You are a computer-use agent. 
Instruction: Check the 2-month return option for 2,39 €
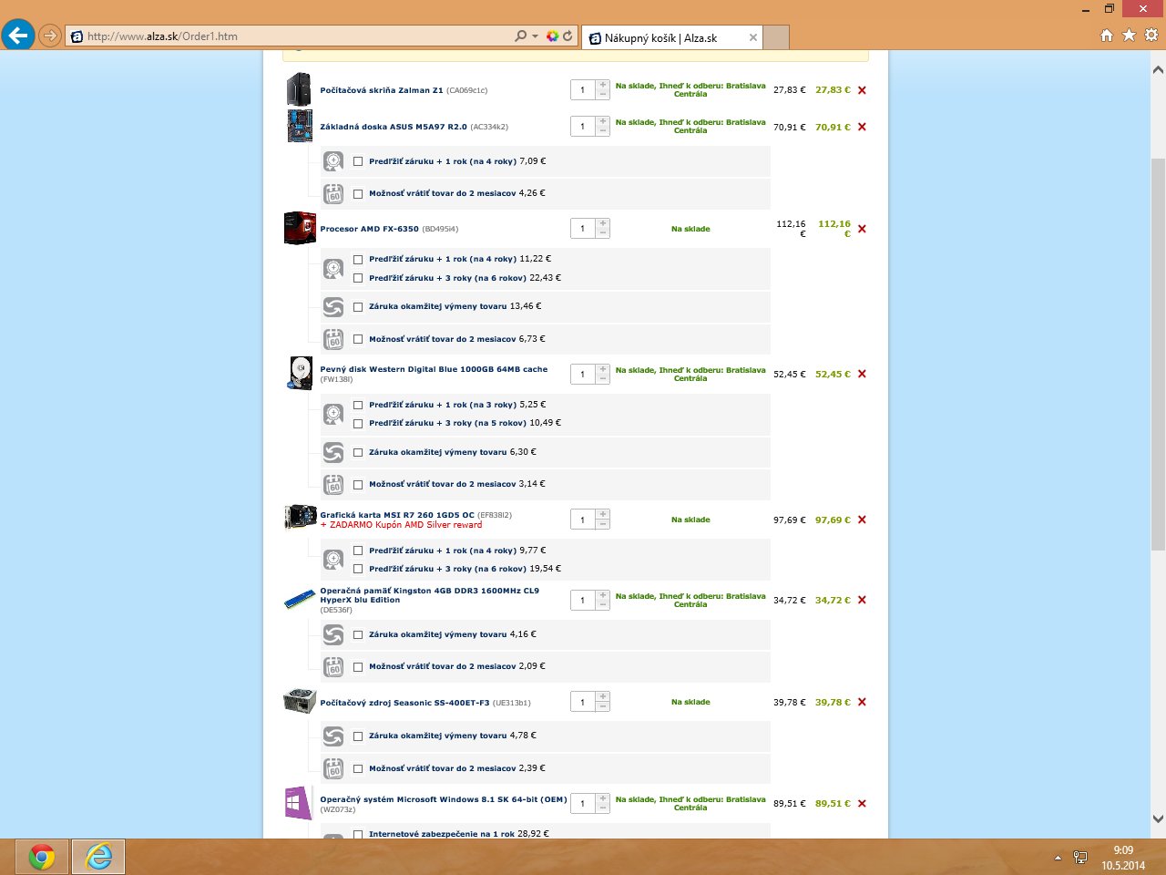[358, 769]
